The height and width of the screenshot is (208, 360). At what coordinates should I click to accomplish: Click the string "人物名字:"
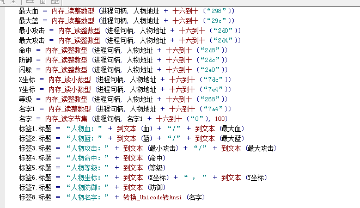coord(87,197)
